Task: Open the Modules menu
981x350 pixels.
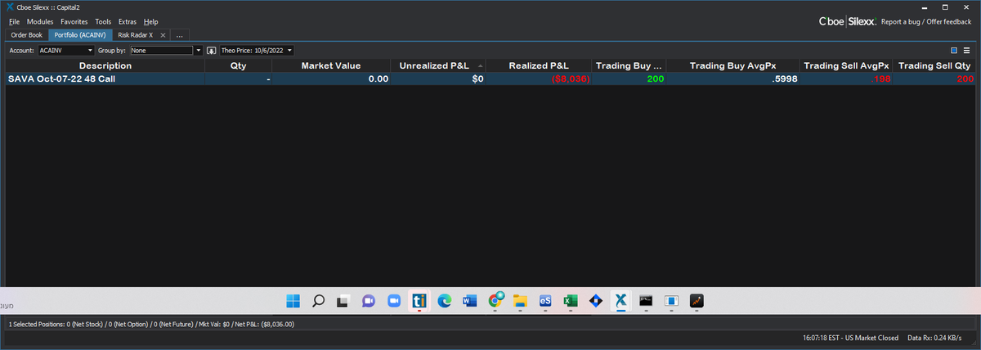Action: 40,21
